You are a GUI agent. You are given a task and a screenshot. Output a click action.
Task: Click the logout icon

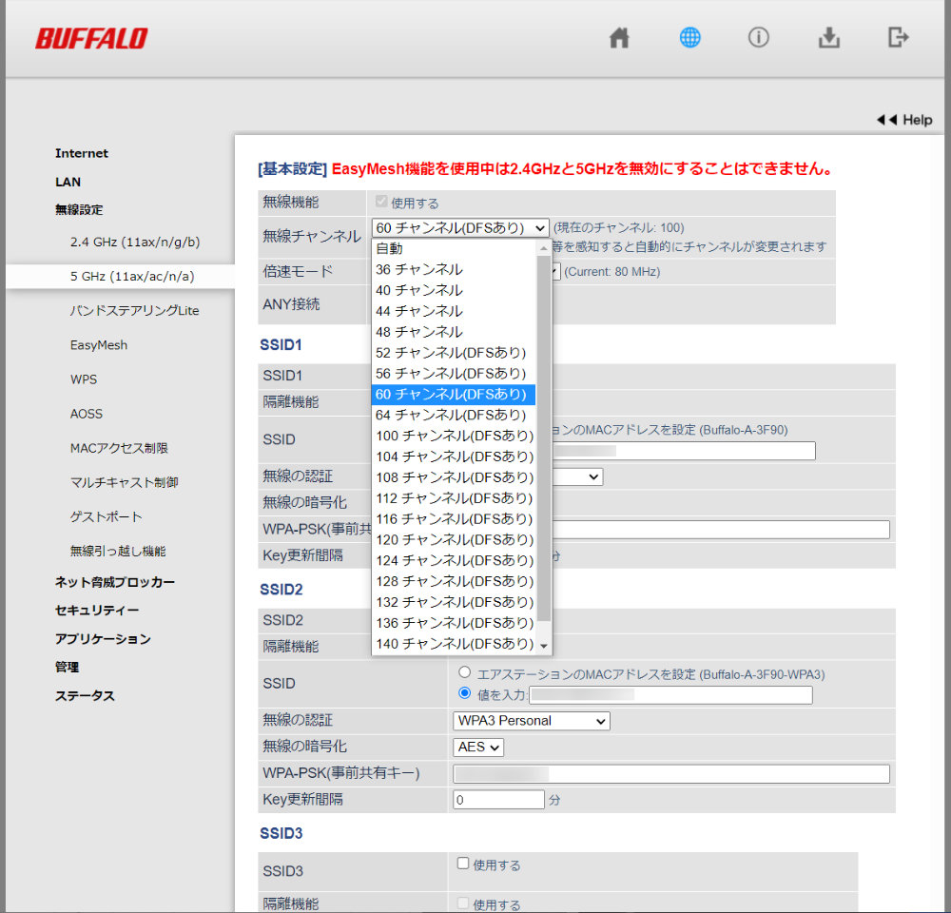click(x=898, y=38)
